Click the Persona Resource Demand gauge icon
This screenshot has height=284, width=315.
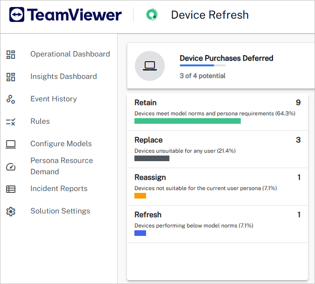tap(11, 167)
